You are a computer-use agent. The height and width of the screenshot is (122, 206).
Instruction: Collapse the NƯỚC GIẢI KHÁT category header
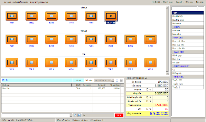(x=188, y=66)
